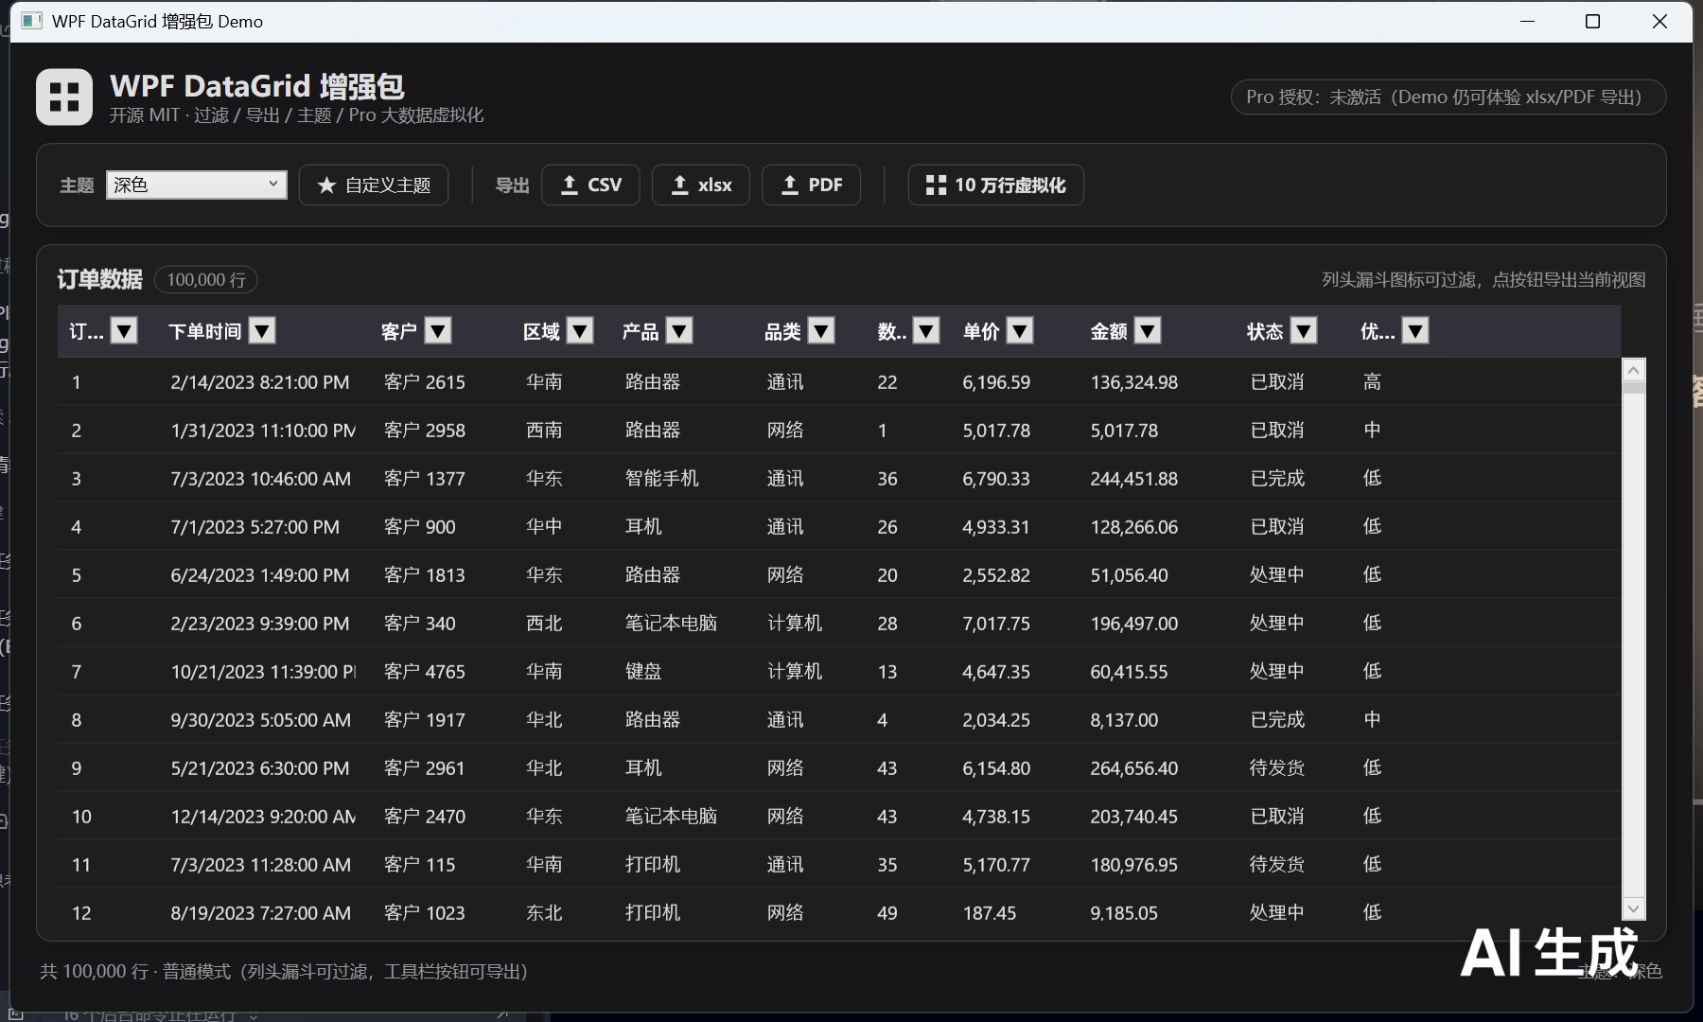Select cell 7/3/2023 11:28:00 AM
The image size is (1703, 1022).
click(261, 865)
